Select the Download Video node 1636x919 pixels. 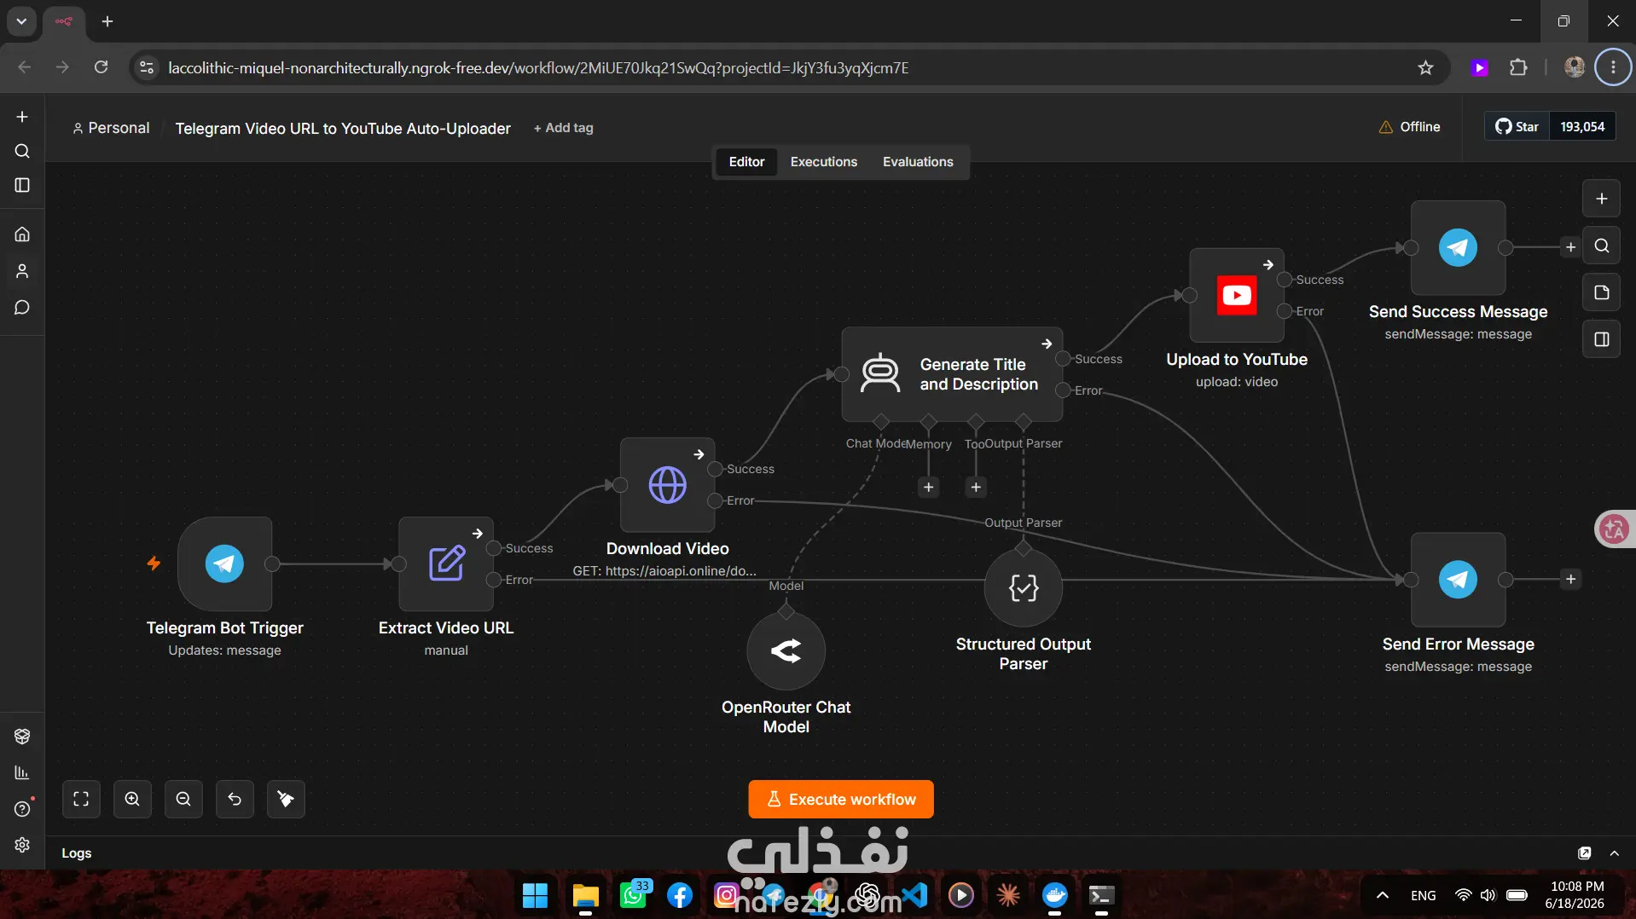(x=667, y=485)
